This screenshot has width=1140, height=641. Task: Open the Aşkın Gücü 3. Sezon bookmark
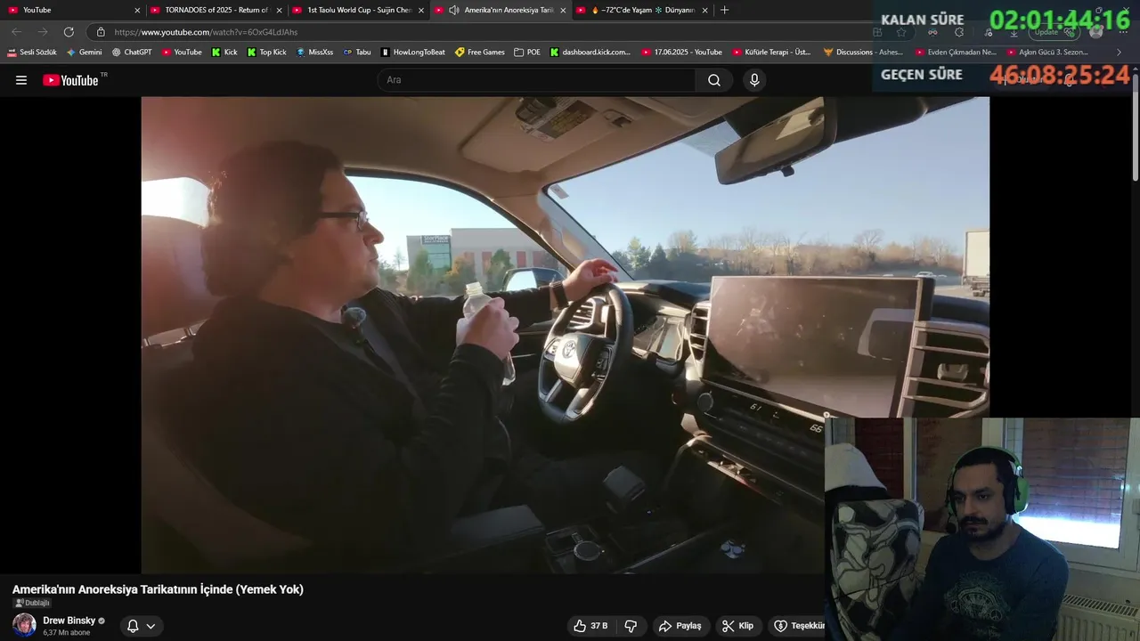click(1048, 52)
